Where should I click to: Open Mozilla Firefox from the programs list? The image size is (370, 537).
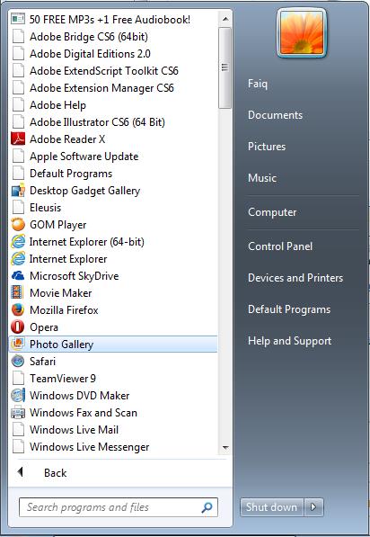coord(64,310)
